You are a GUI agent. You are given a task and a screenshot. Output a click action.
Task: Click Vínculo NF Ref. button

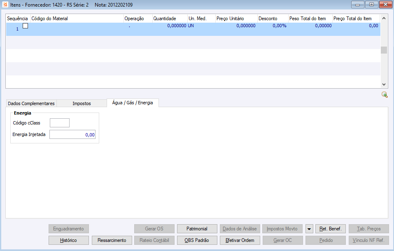pyautogui.click(x=369, y=240)
